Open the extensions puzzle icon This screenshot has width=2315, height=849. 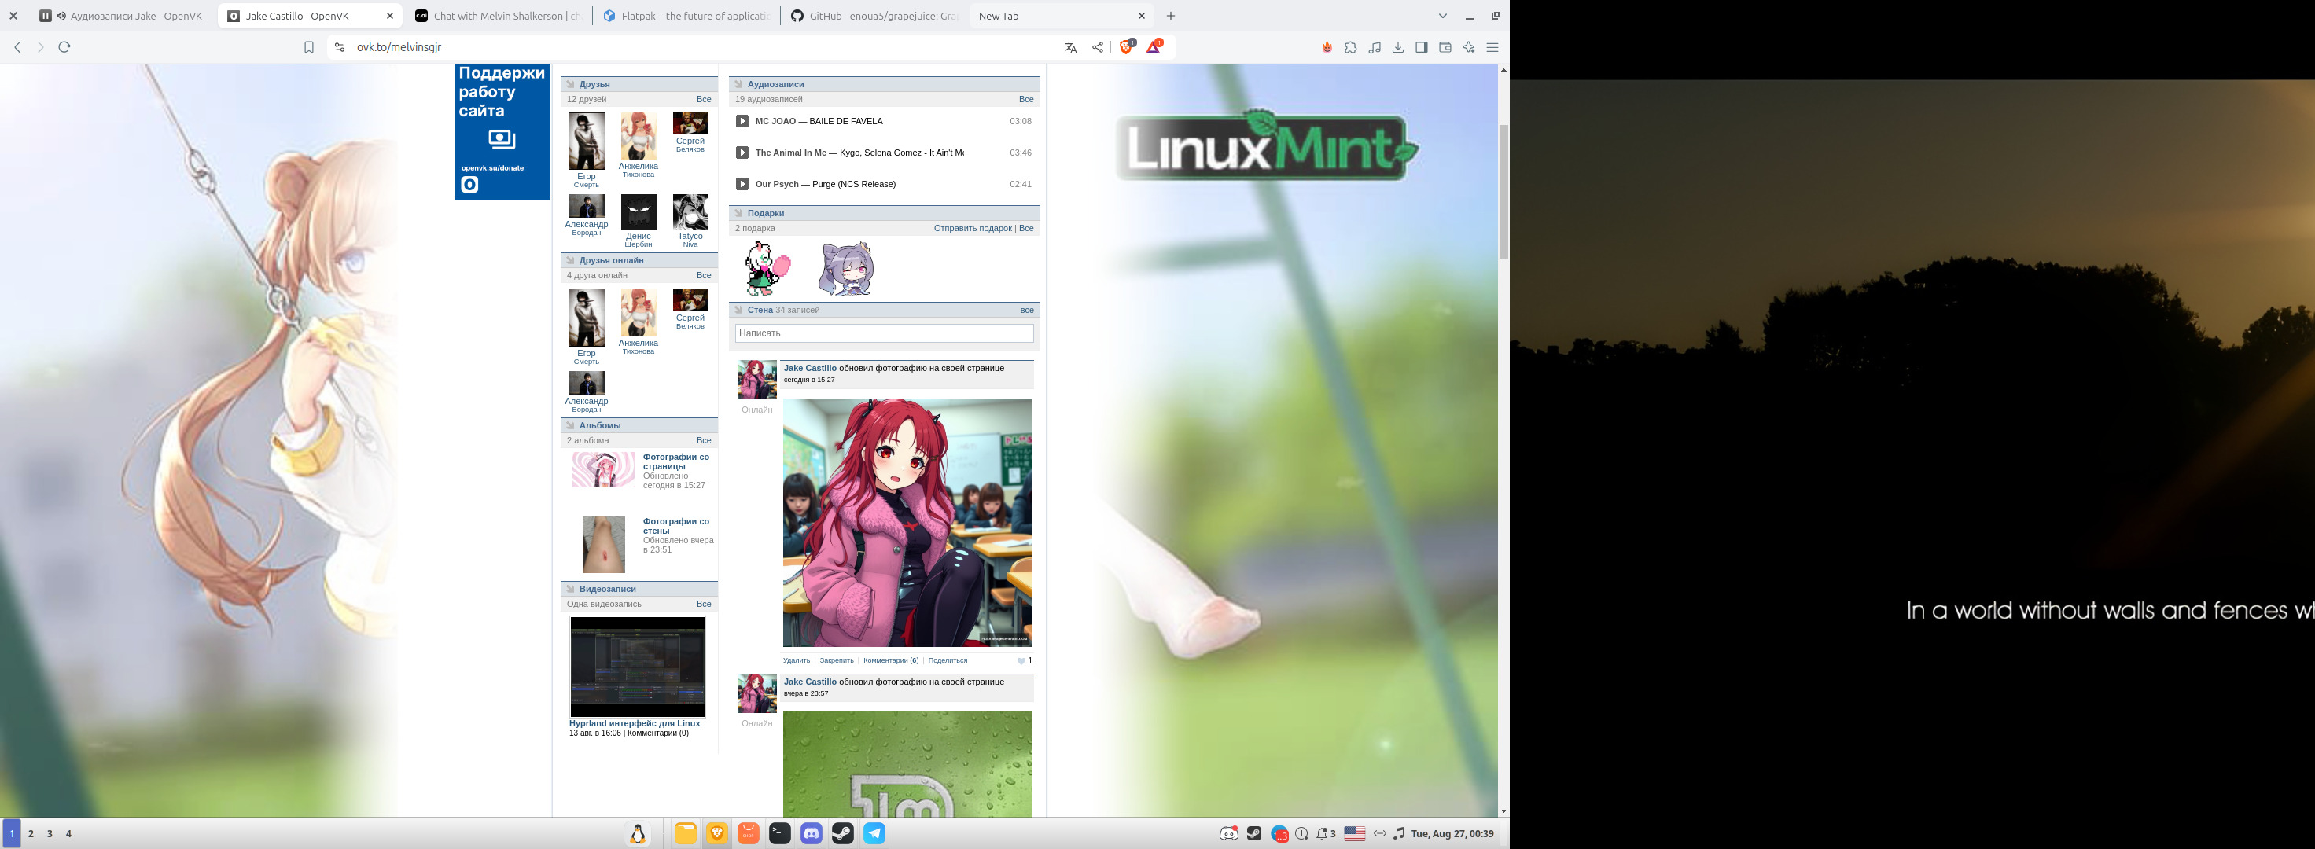click(1351, 48)
